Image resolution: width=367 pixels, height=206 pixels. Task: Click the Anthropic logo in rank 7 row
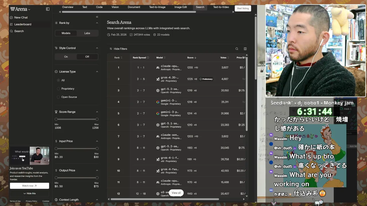(158, 136)
